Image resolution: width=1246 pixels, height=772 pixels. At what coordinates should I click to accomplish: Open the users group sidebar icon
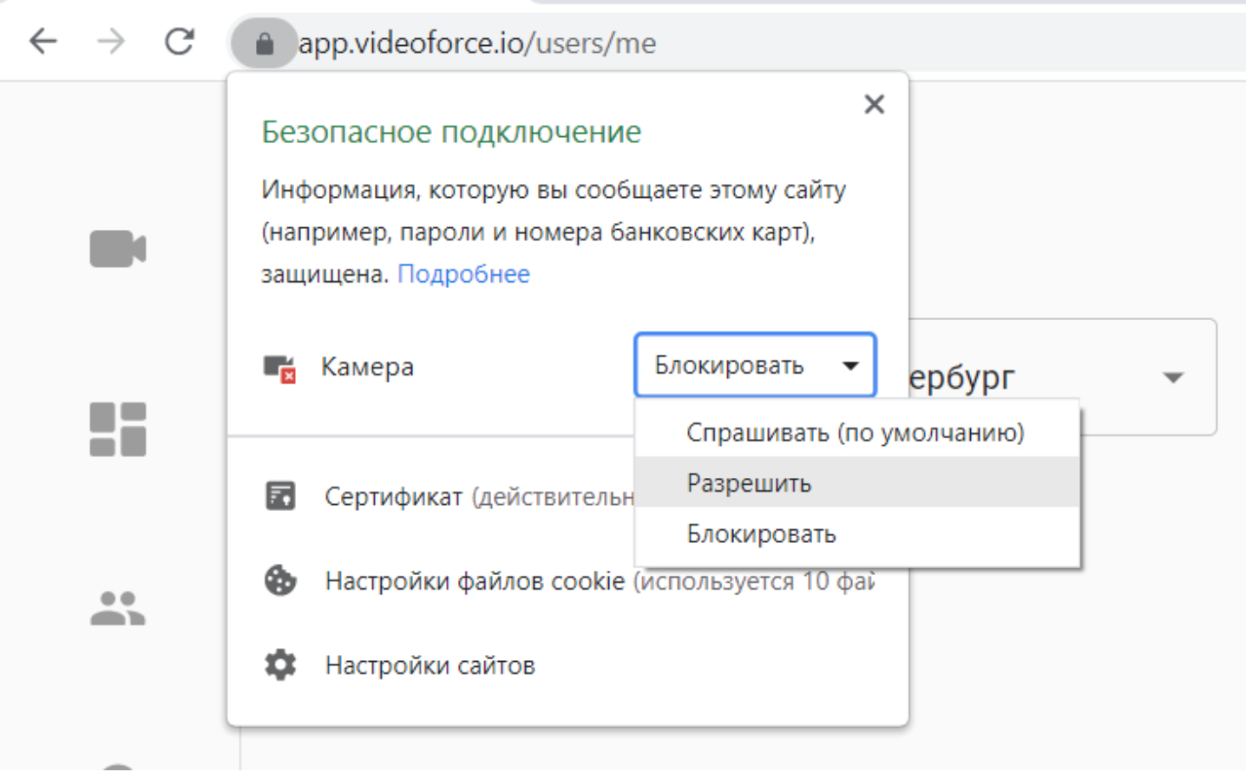118,608
